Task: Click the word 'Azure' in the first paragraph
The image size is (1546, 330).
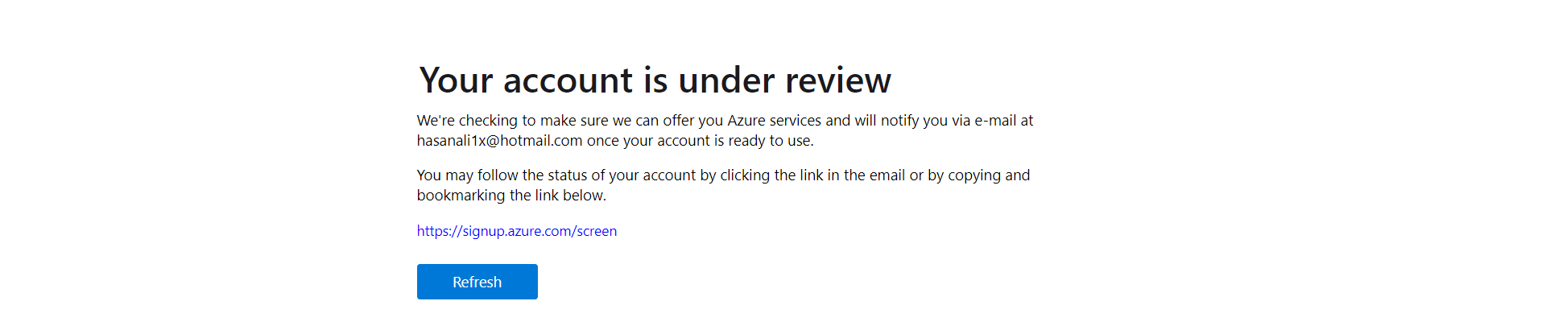Action: click(746, 121)
